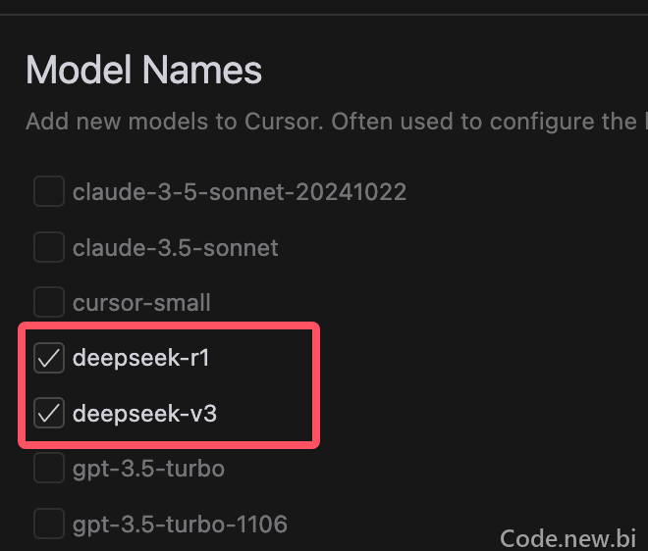Click the deepseek-r1 model name text
The image size is (648, 551).
point(141,358)
